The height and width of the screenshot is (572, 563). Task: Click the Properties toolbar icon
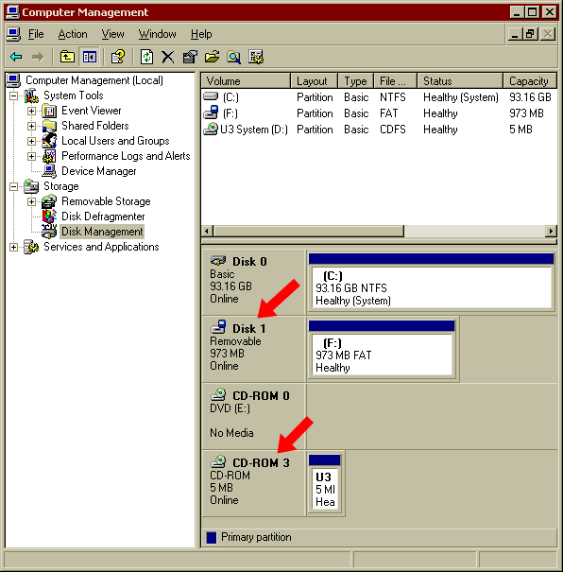(190, 57)
